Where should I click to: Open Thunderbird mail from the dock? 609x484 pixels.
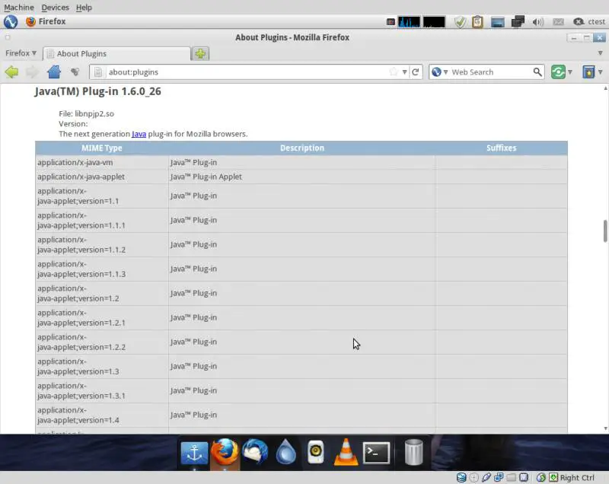coord(255,451)
